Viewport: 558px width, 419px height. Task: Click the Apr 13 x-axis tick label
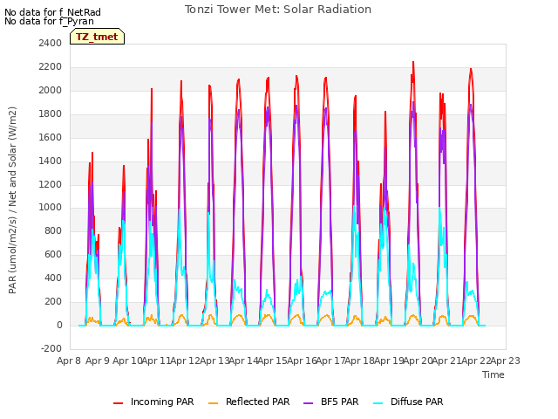(x=214, y=361)
